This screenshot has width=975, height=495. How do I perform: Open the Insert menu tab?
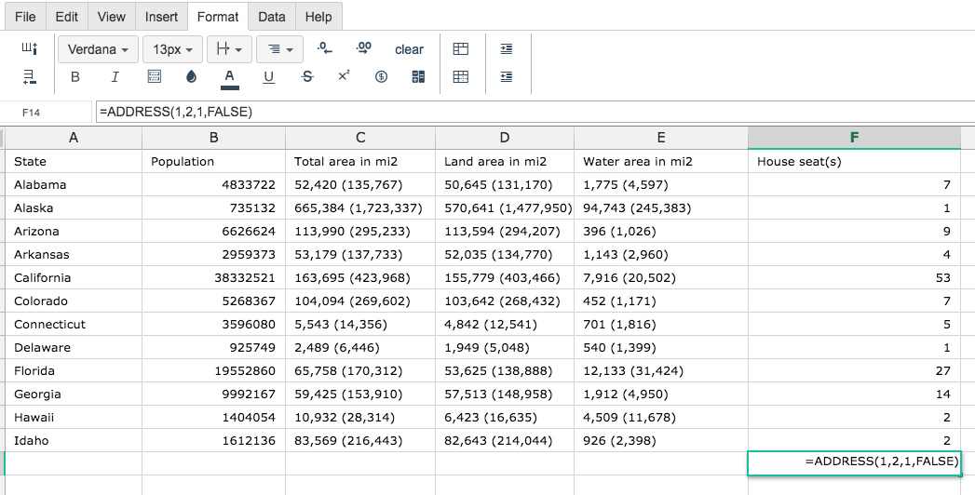(x=161, y=17)
